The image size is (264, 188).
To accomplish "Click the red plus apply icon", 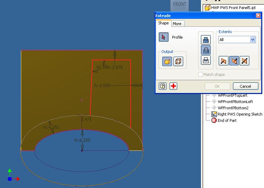I will (x=173, y=86).
